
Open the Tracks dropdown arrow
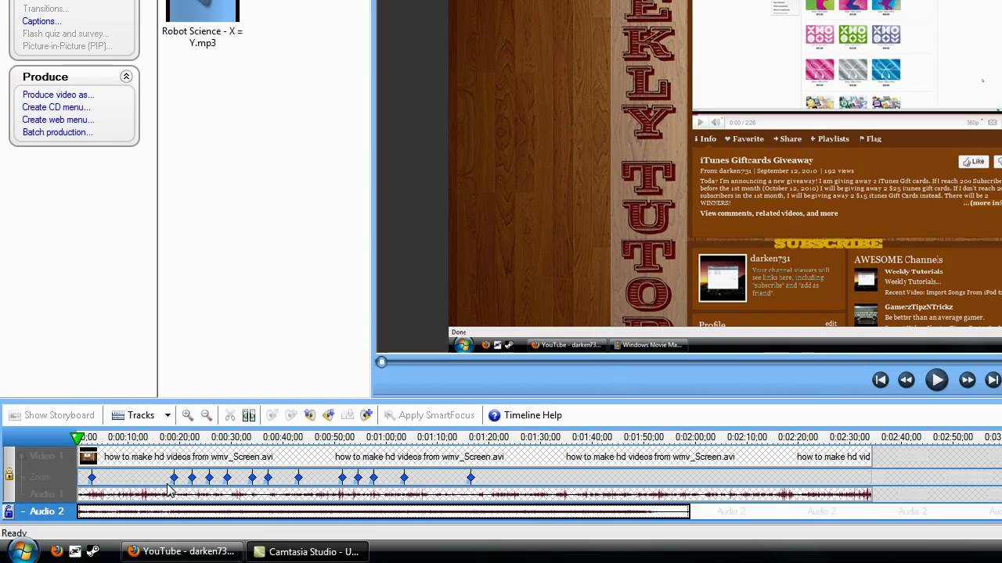(x=168, y=415)
